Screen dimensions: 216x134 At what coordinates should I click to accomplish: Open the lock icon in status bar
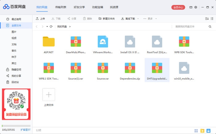(209, 131)
